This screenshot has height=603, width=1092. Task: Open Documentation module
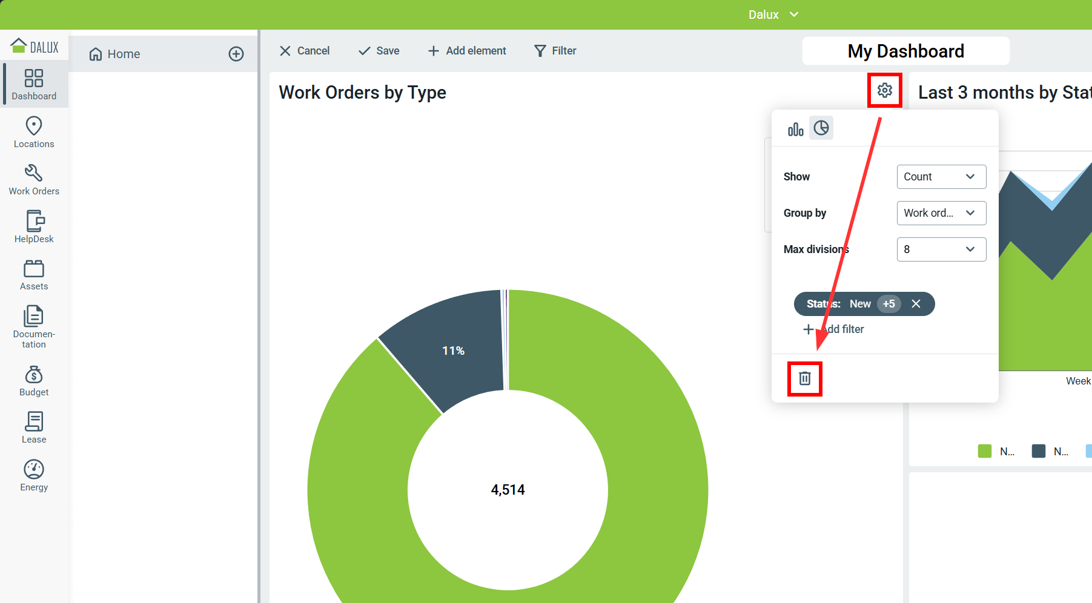tap(34, 327)
